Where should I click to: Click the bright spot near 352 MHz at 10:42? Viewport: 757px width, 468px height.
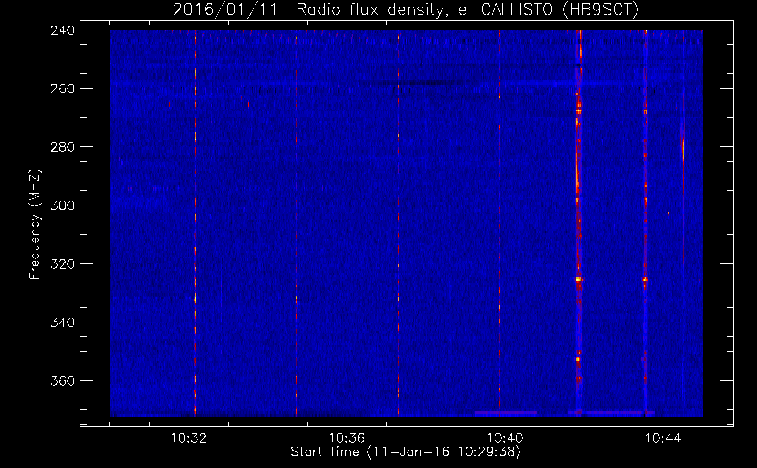click(x=578, y=359)
